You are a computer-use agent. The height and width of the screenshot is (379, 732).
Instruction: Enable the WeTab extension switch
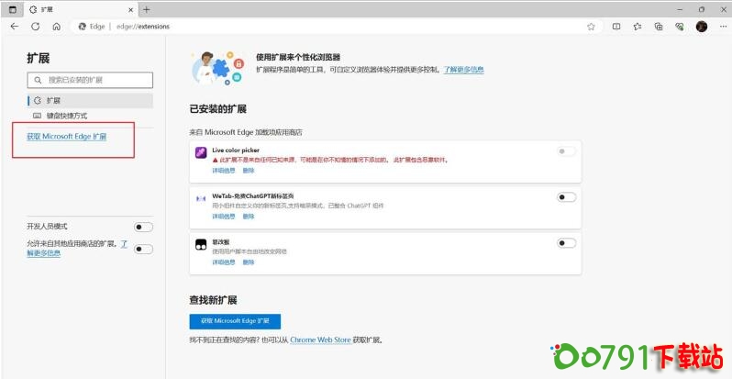pyautogui.click(x=566, y=197)
